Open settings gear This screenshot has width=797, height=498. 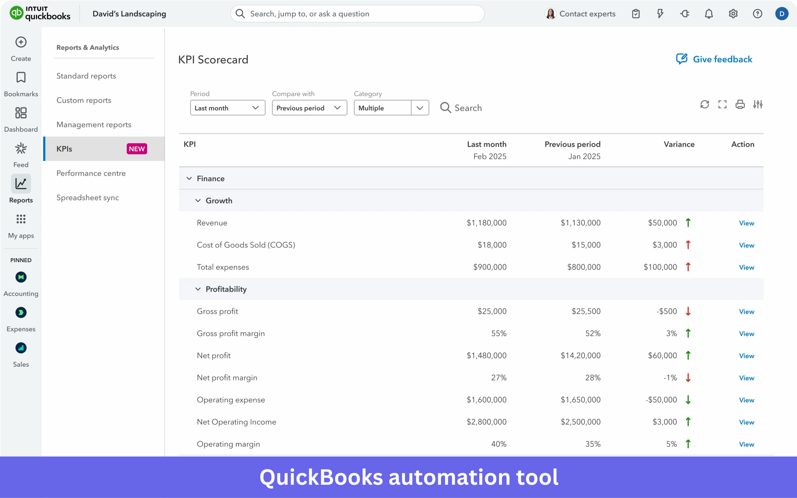733,14
